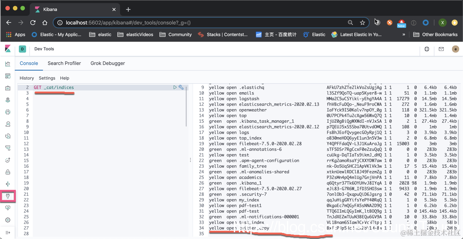This screenshot has width=463, height=239.
Task: Go back in browser
Action: click(9, 23)
